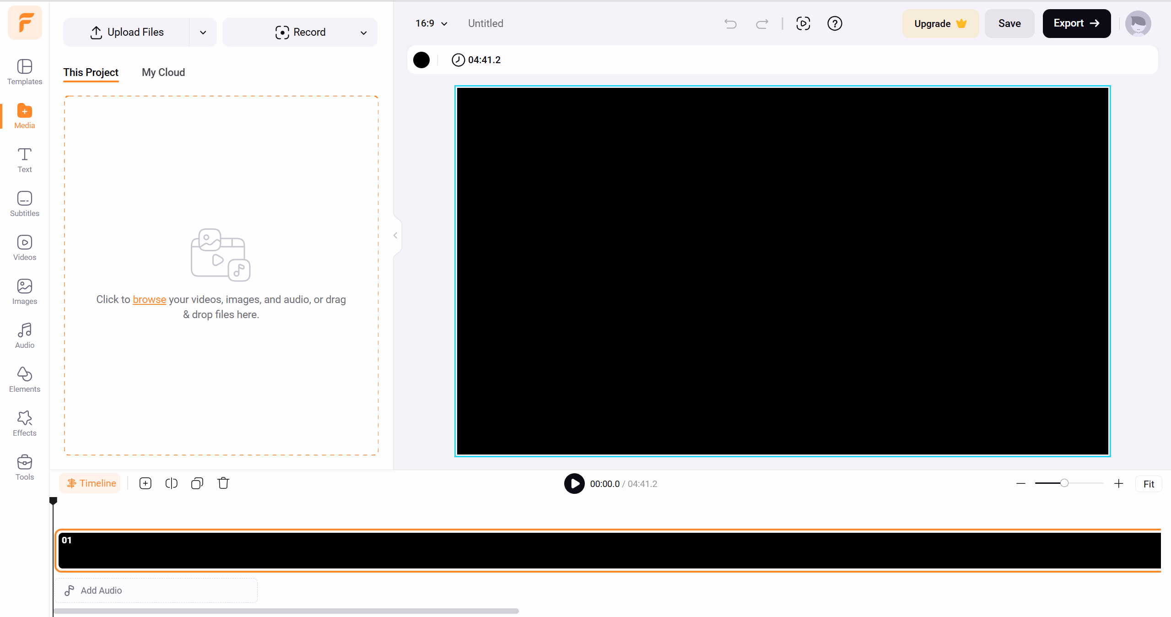Viewport: 1171px width, 617px height.
Task: Open the Elements sidebar panel
Action: [x=24, y=379]
